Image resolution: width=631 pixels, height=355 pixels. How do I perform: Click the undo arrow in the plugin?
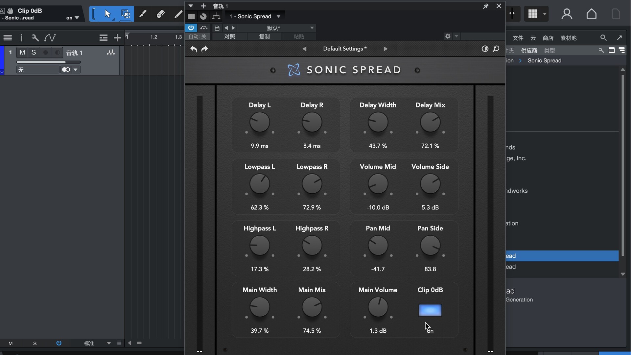[x=194, y=49]
